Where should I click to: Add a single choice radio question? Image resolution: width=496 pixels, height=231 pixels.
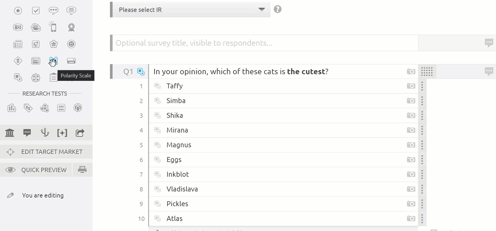coord(18,11)
